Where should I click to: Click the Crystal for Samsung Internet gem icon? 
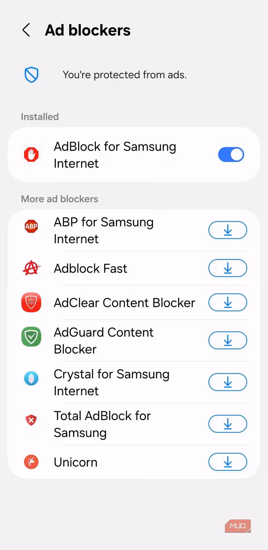click(x=31, y=378)
